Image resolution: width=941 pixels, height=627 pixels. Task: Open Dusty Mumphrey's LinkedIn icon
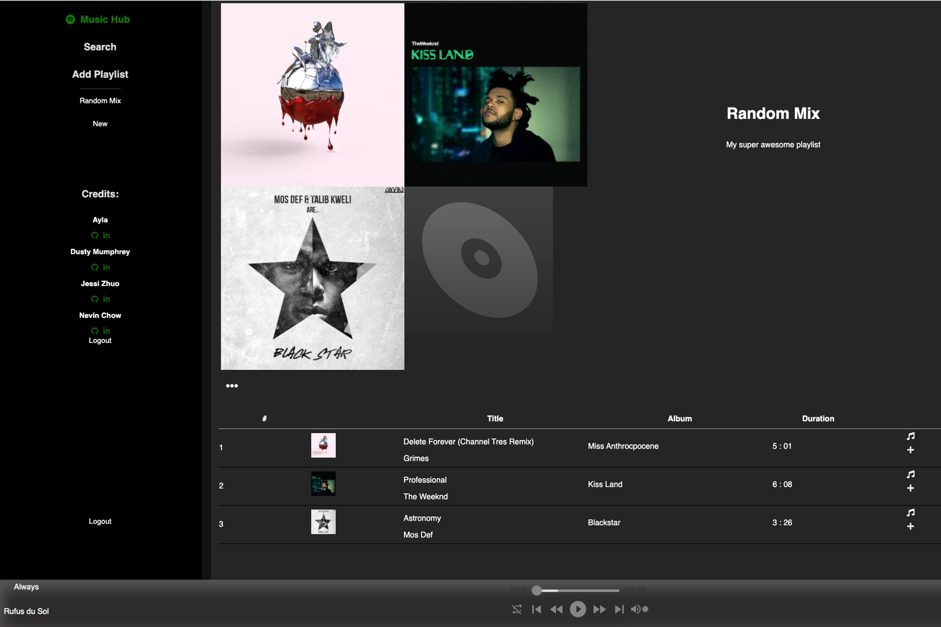coord(106,267)
